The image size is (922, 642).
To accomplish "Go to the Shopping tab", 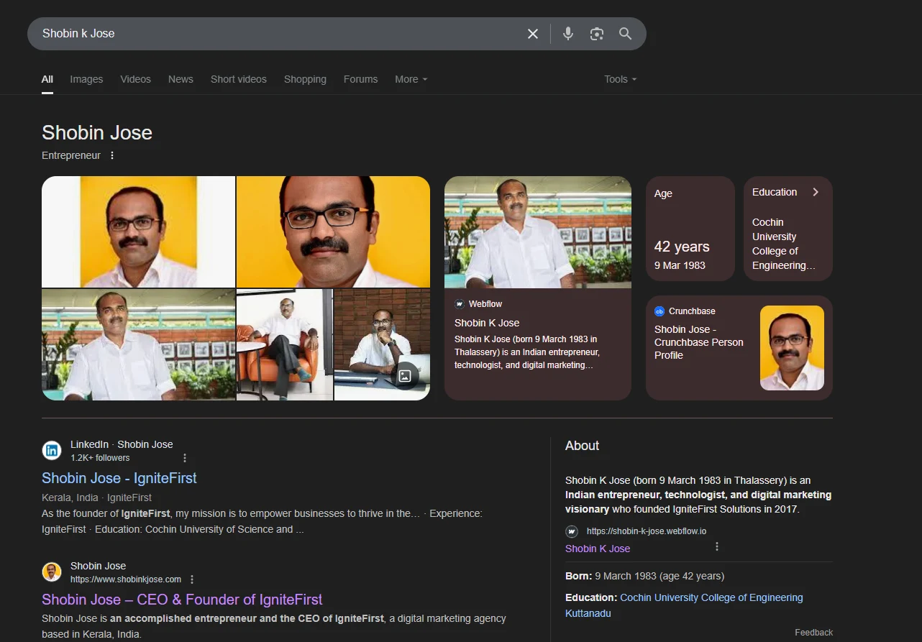I will pos(305,79).
